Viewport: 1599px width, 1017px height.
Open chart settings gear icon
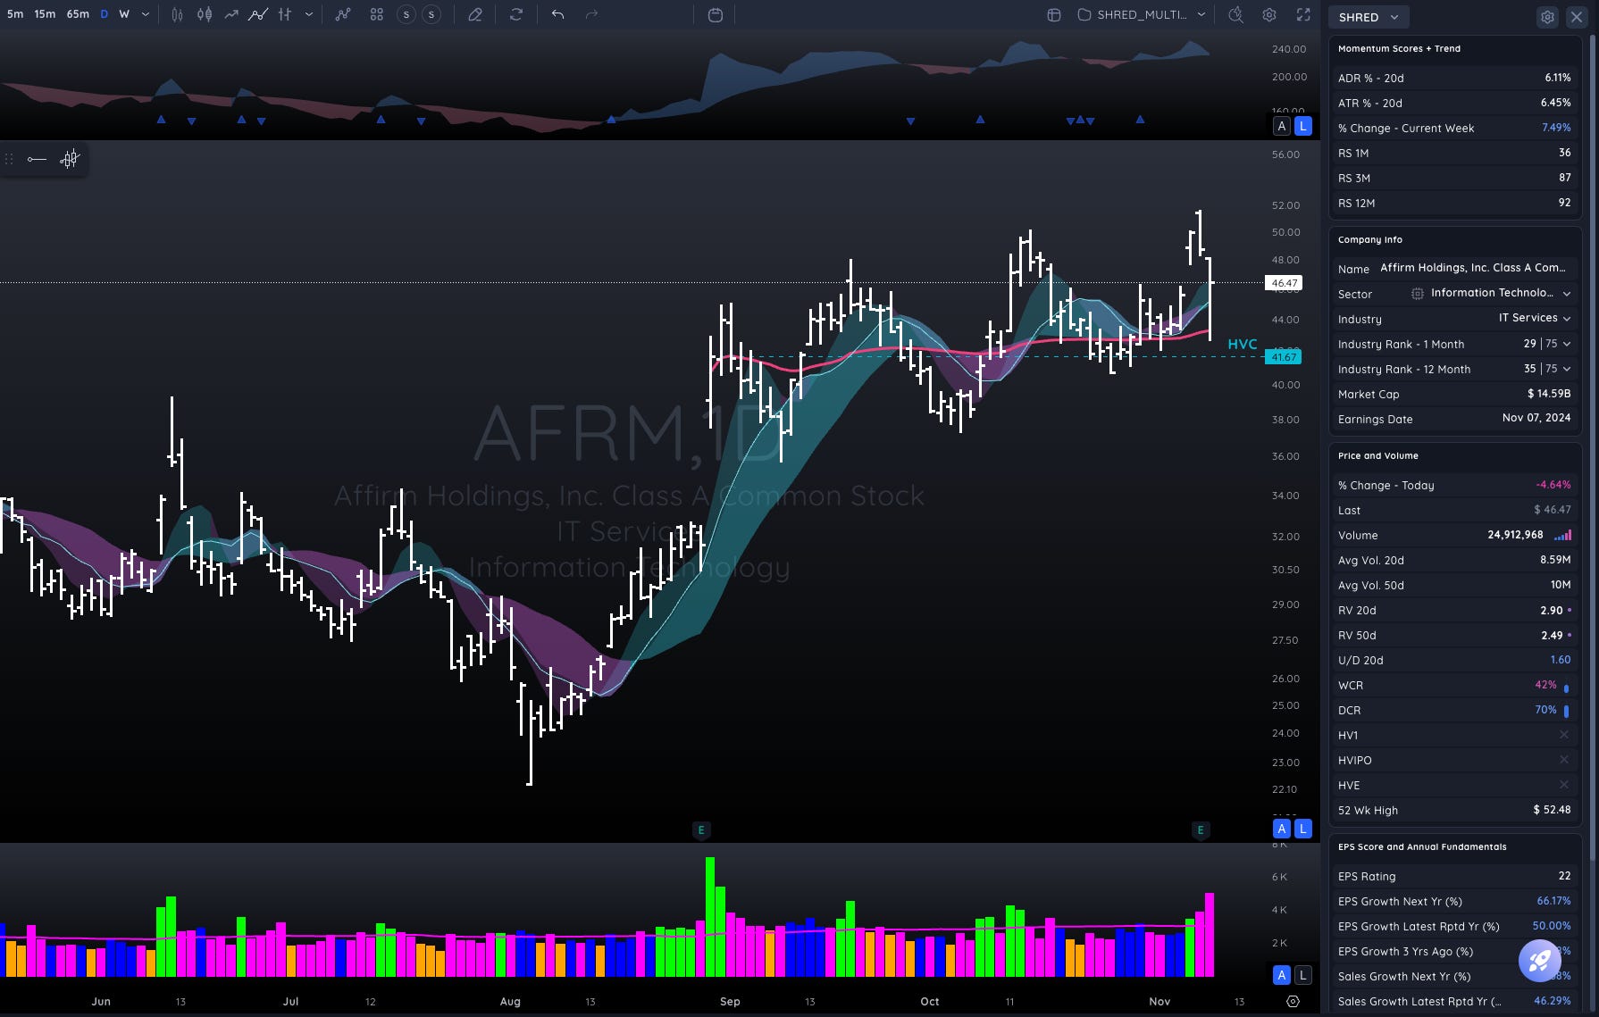[1269, 14]
